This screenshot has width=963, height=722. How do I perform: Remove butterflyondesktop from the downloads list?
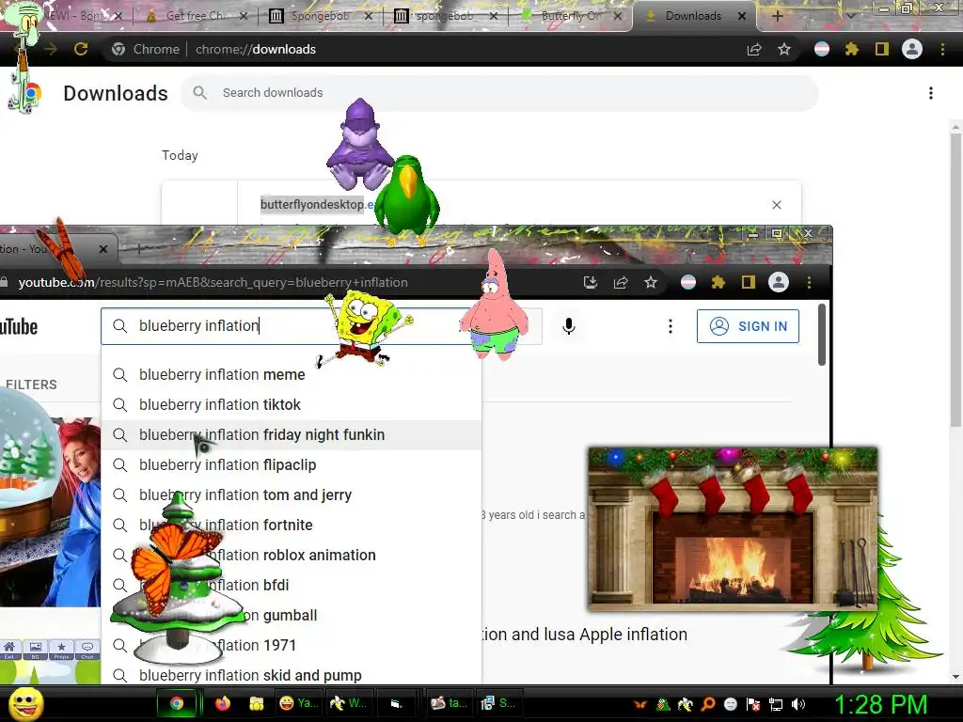tap(777, 204)
